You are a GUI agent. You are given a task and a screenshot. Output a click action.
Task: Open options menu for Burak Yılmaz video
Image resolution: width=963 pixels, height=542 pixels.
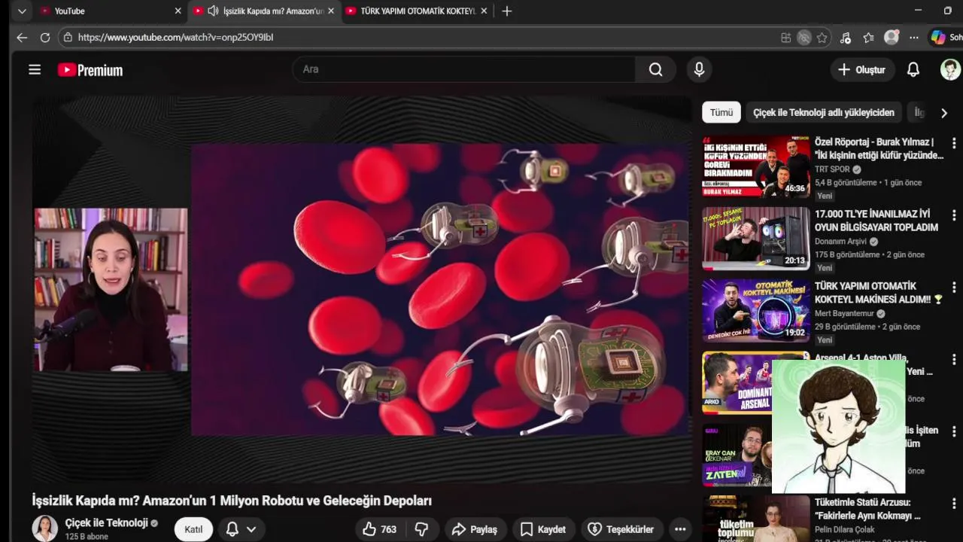pyautogui.click(x=954, y=143)
